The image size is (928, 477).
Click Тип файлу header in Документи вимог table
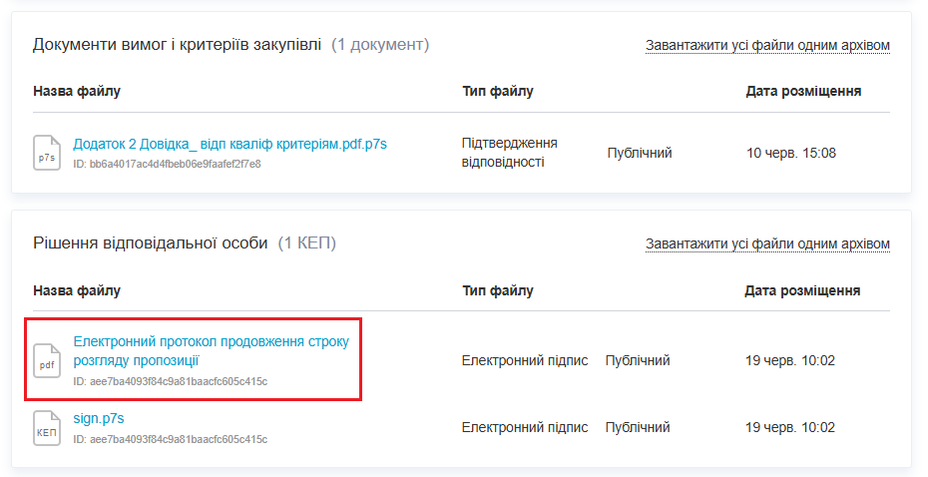click(x=498, y=92)
